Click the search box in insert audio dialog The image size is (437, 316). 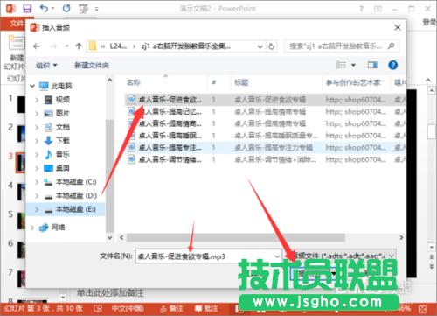(341, 46)
